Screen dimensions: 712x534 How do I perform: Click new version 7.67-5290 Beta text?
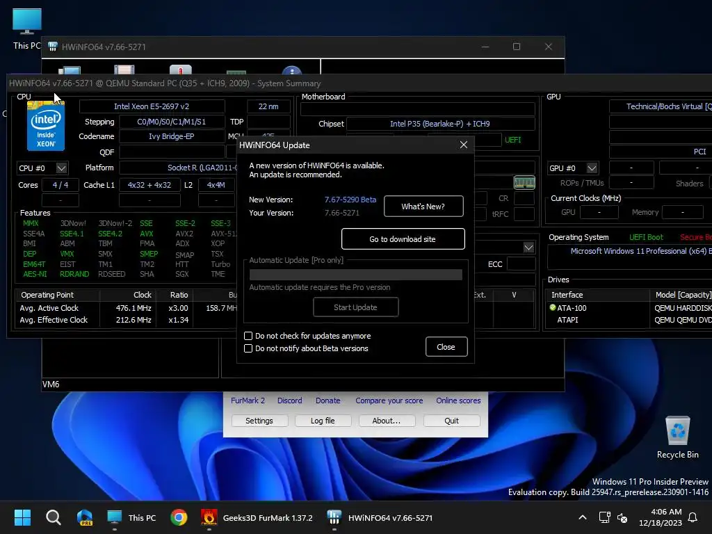pyautogui.click(x=350, y=200)
